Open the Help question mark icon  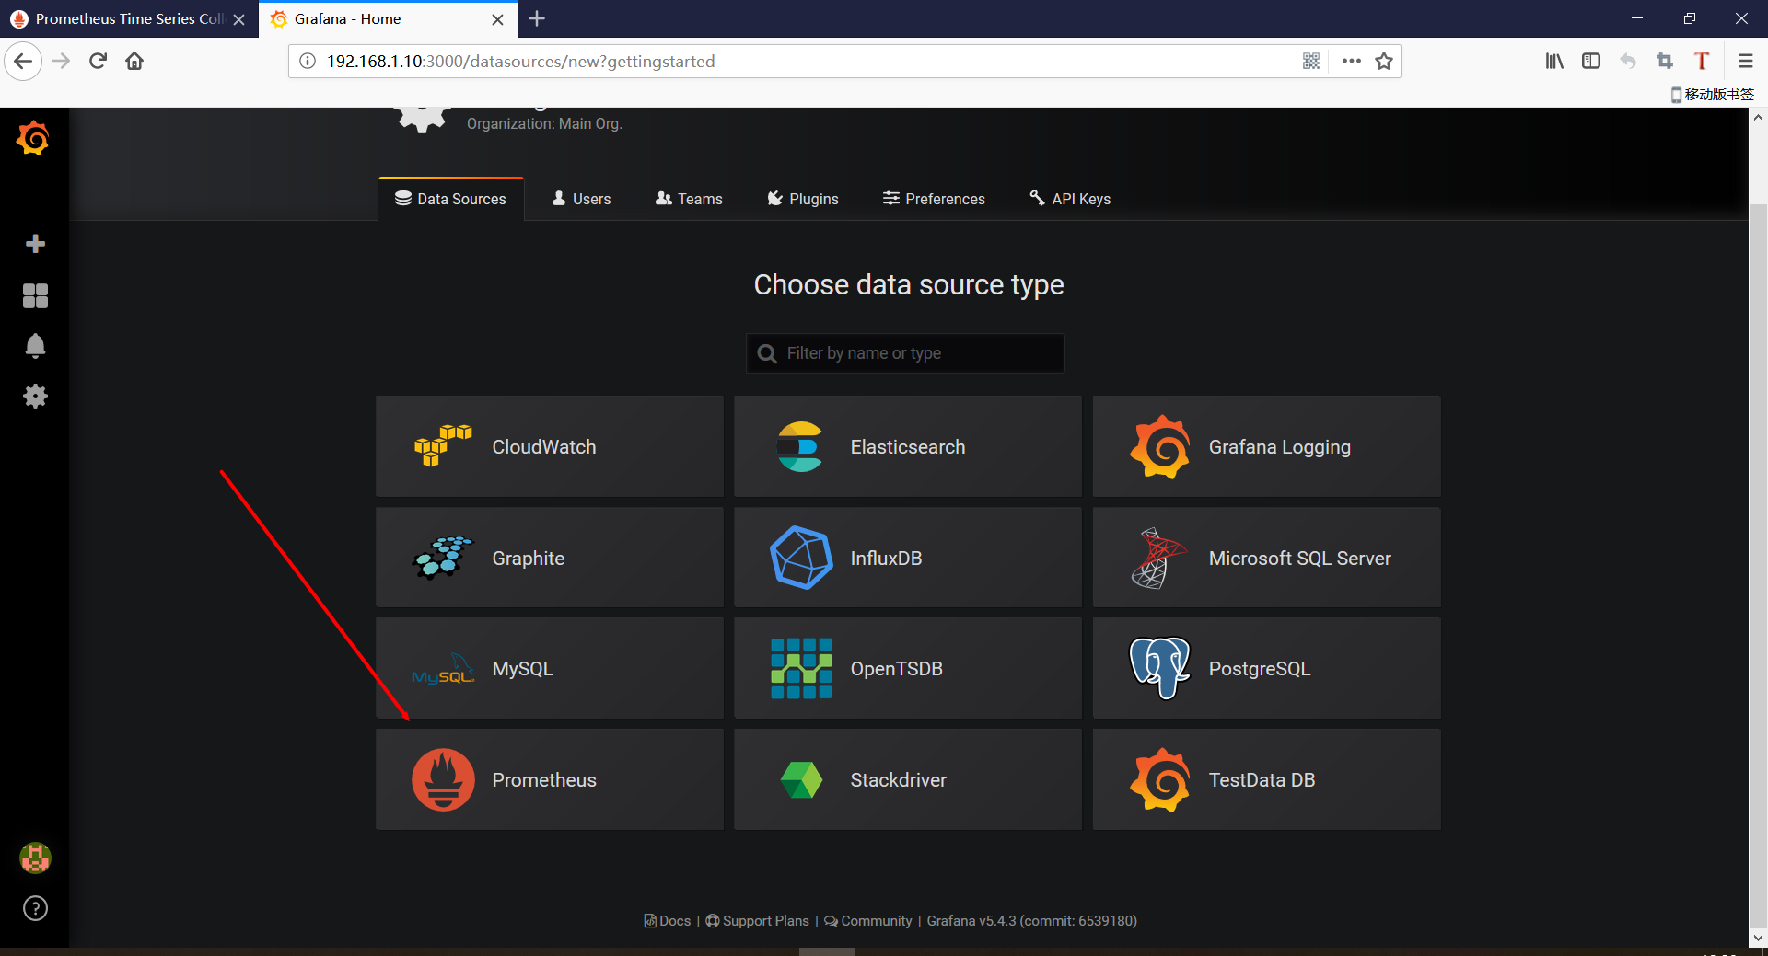click(35, 908)
